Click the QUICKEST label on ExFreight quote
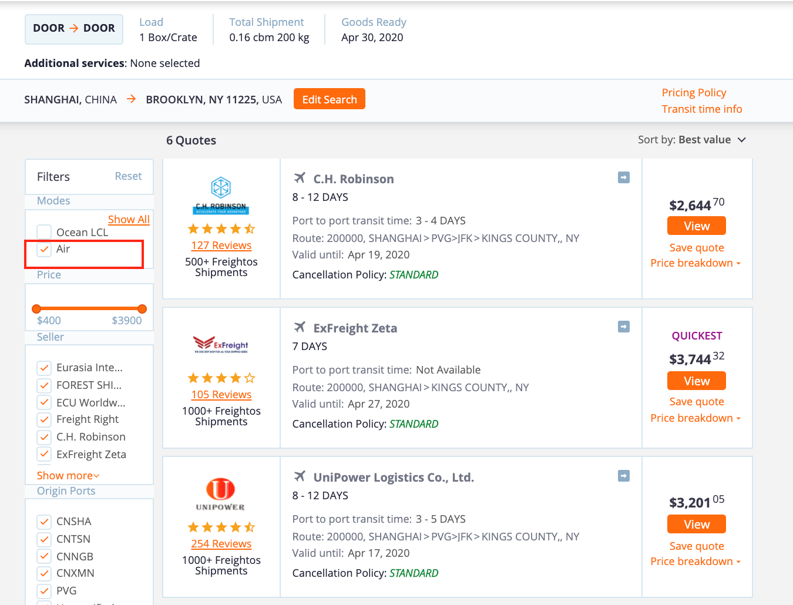 697,336
